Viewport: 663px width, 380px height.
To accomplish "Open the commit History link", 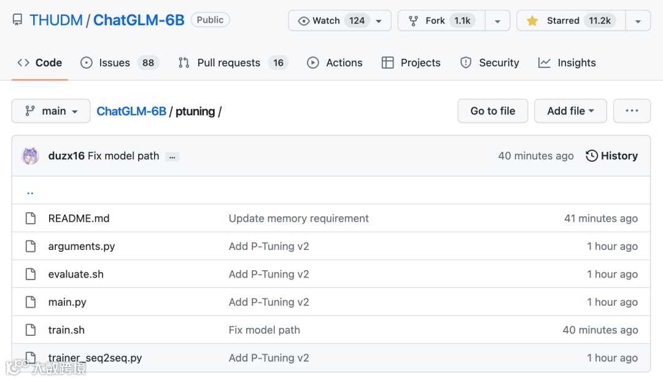I will (x=611, y=156).
